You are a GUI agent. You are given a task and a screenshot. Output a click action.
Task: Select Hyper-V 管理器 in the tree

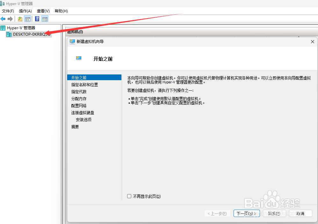pyautogui.click(x=21, y=28)
